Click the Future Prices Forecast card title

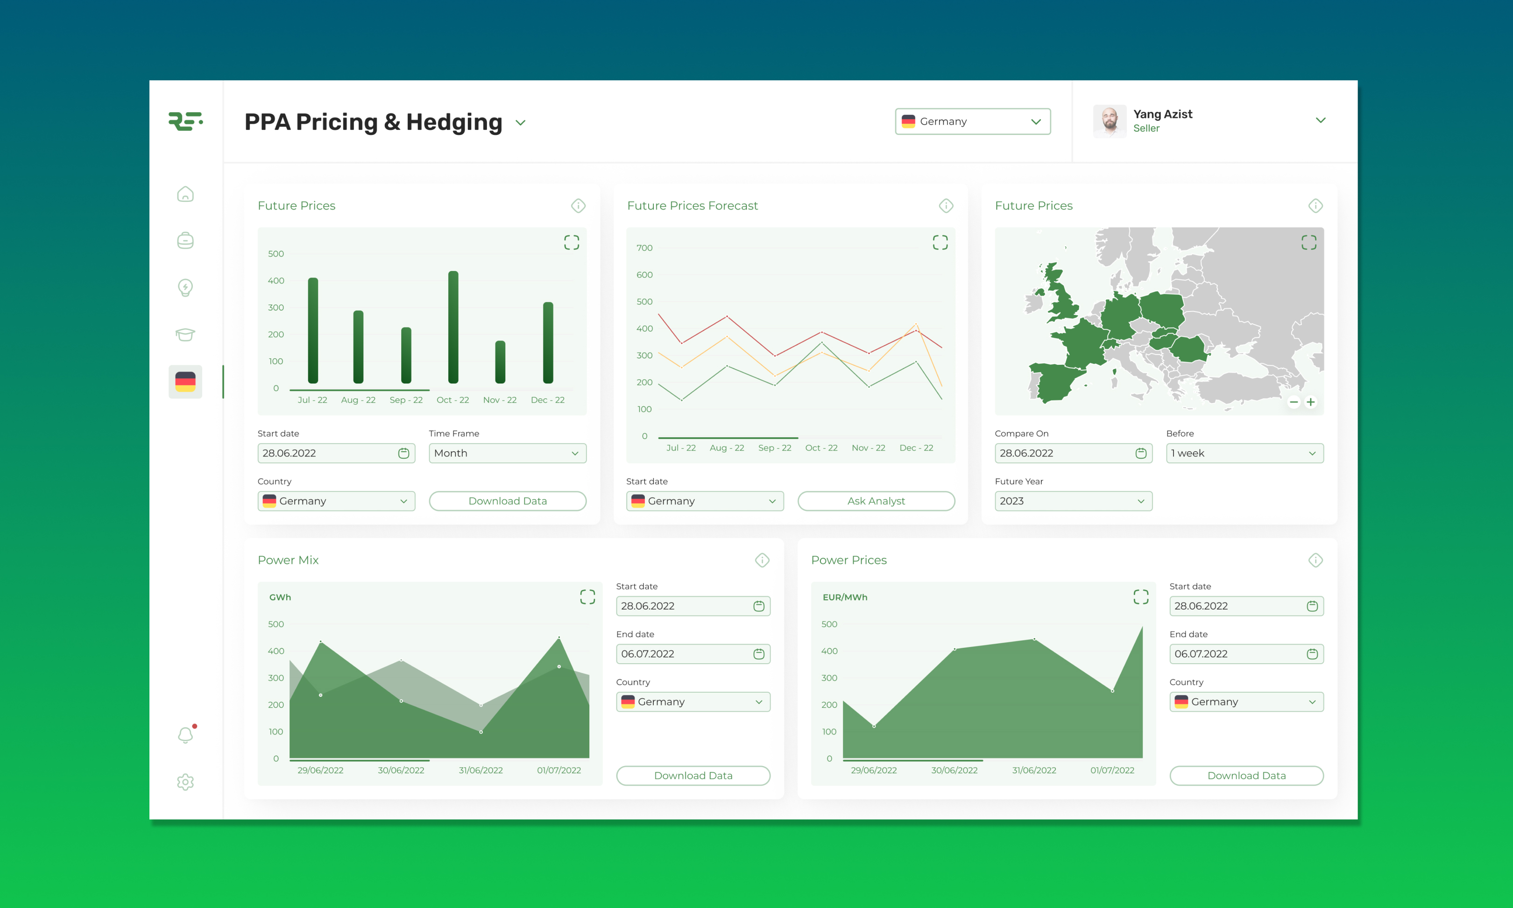(692, 206)
